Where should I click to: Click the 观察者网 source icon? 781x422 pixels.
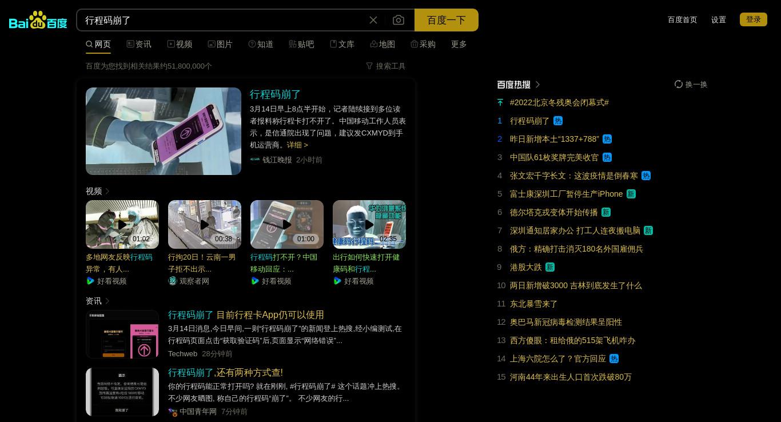pyautogui.click(x=173, y=281)
